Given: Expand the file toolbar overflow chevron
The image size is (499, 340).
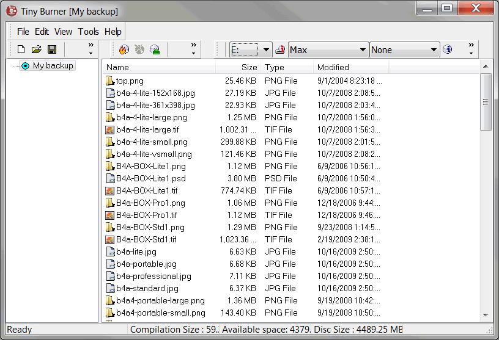Looking at the screenshot, I should tap(91, 49).
